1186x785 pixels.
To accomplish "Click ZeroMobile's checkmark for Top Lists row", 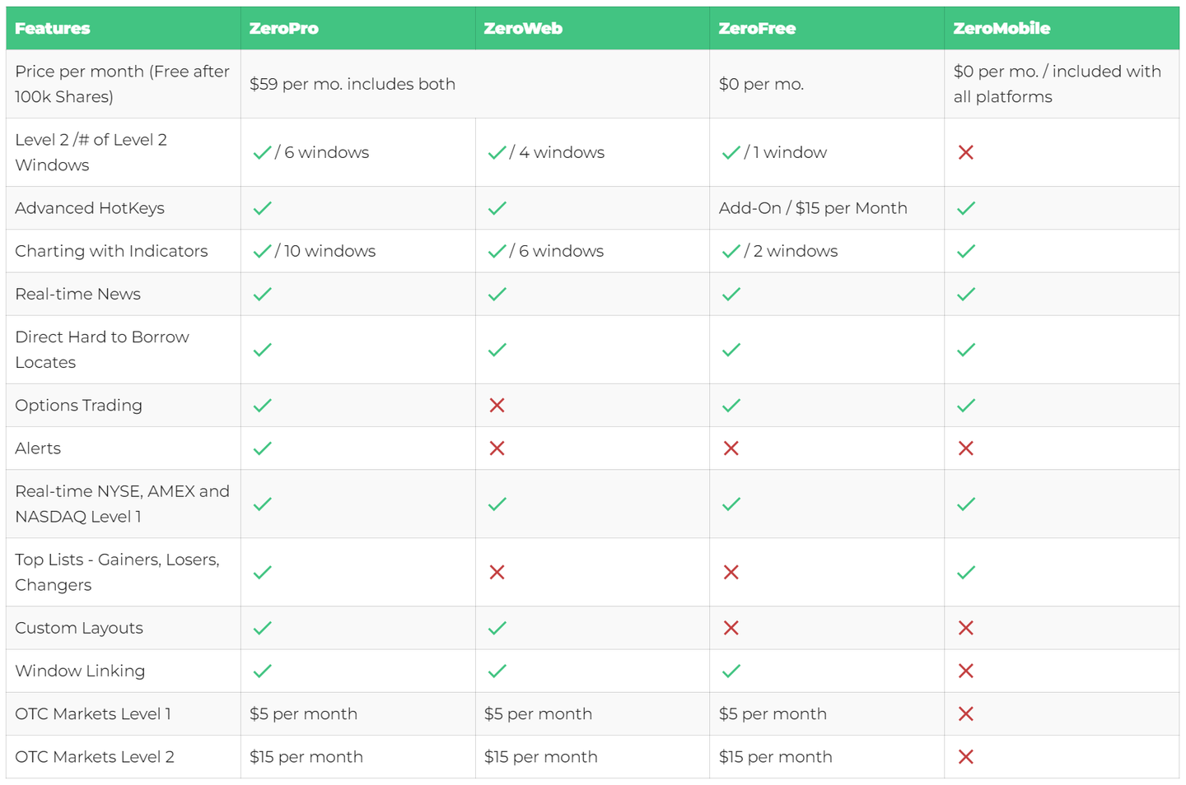I will tap(966, 572).
